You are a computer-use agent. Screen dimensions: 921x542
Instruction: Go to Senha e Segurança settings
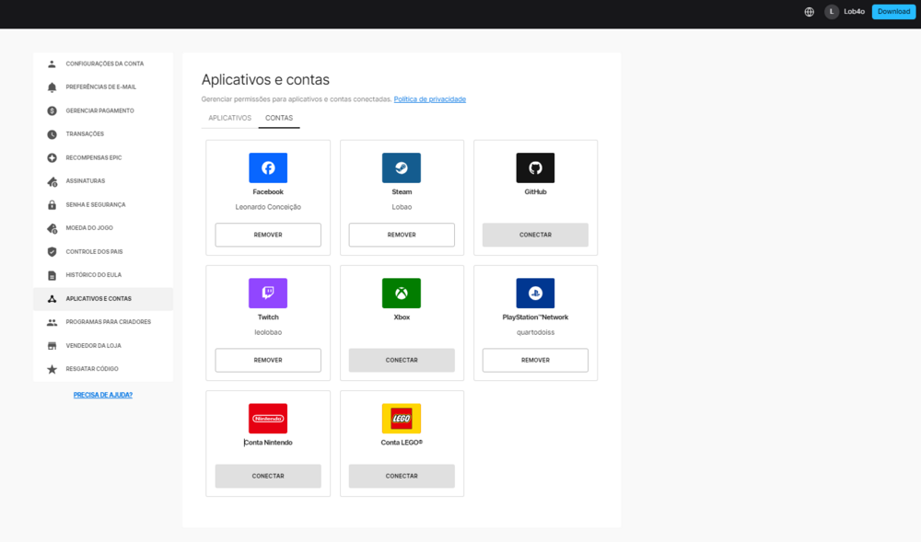pos(96,204)
